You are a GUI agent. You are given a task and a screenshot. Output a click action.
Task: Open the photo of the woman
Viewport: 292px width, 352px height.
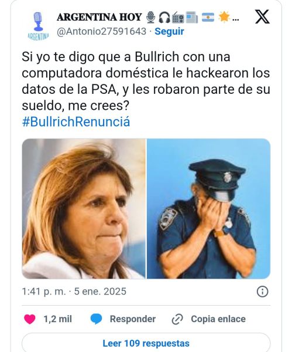coord(84,209)
